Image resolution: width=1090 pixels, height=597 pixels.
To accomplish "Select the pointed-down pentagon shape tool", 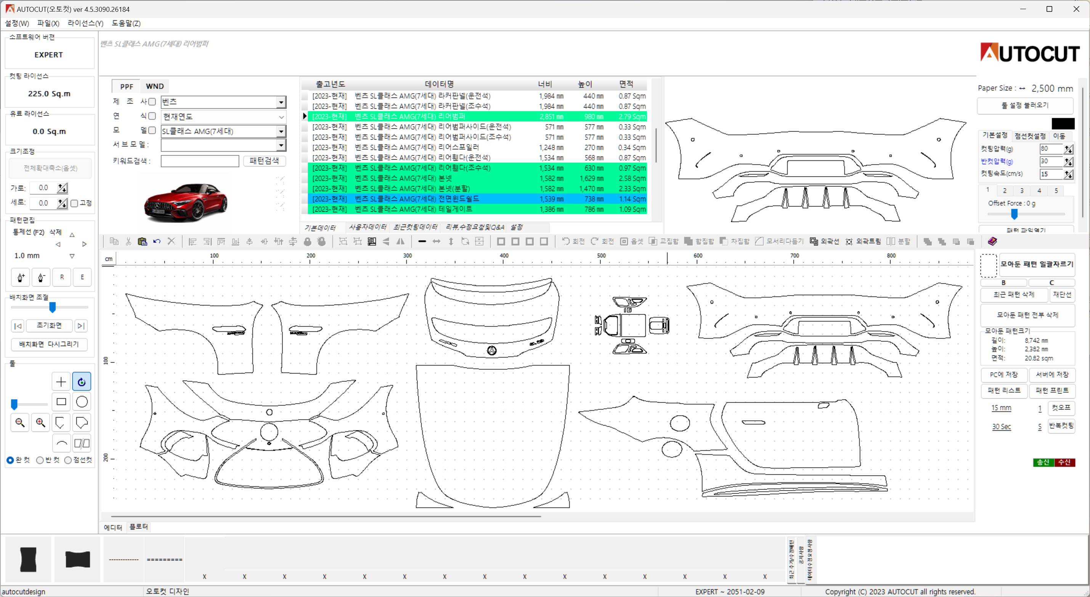I will pos(61,423).
